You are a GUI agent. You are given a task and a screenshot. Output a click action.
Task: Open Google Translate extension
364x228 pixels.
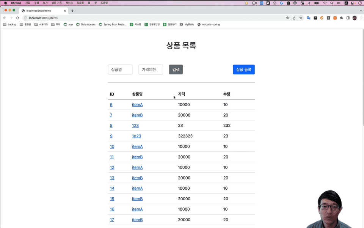[x=309, y=18]
